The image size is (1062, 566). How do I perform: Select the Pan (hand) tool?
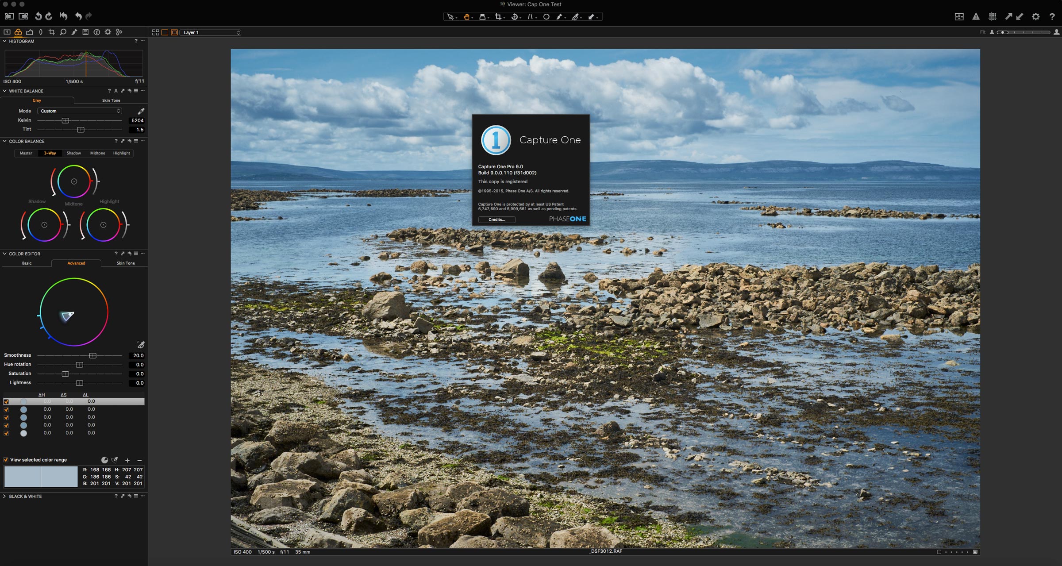coord(466,16)
